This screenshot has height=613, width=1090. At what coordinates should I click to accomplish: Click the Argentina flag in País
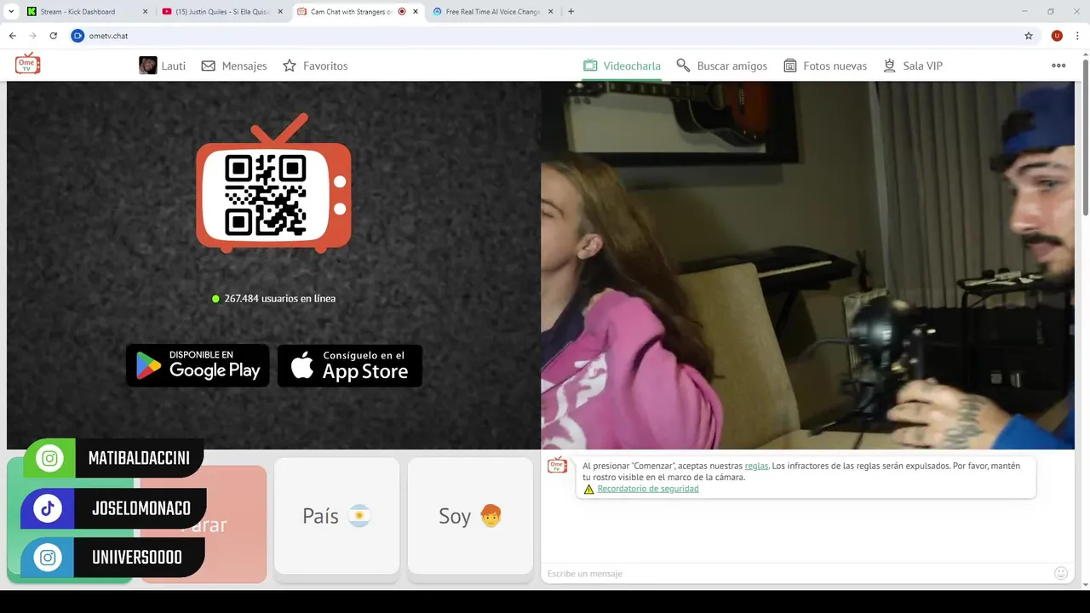[x=359, y=516]
